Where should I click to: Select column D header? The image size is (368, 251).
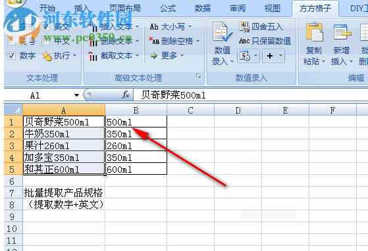click(x=238, y=110)
